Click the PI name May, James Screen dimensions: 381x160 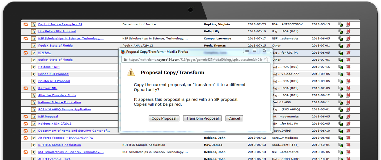(x=213, y=145)
